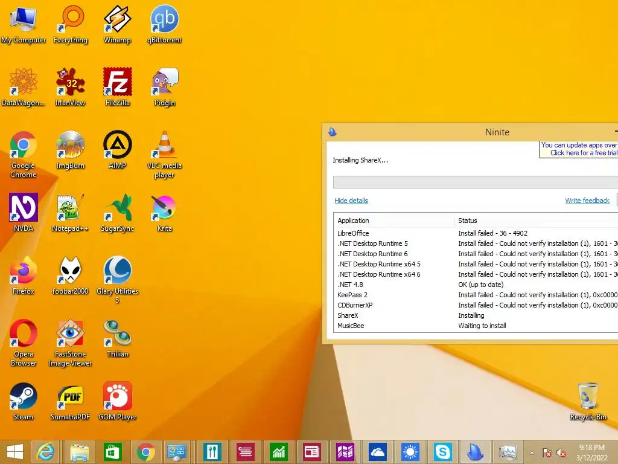The height and width of the screenshot is (464, 618).
Task: Select the GOM Player shortcut
Action: click(118, 401)
